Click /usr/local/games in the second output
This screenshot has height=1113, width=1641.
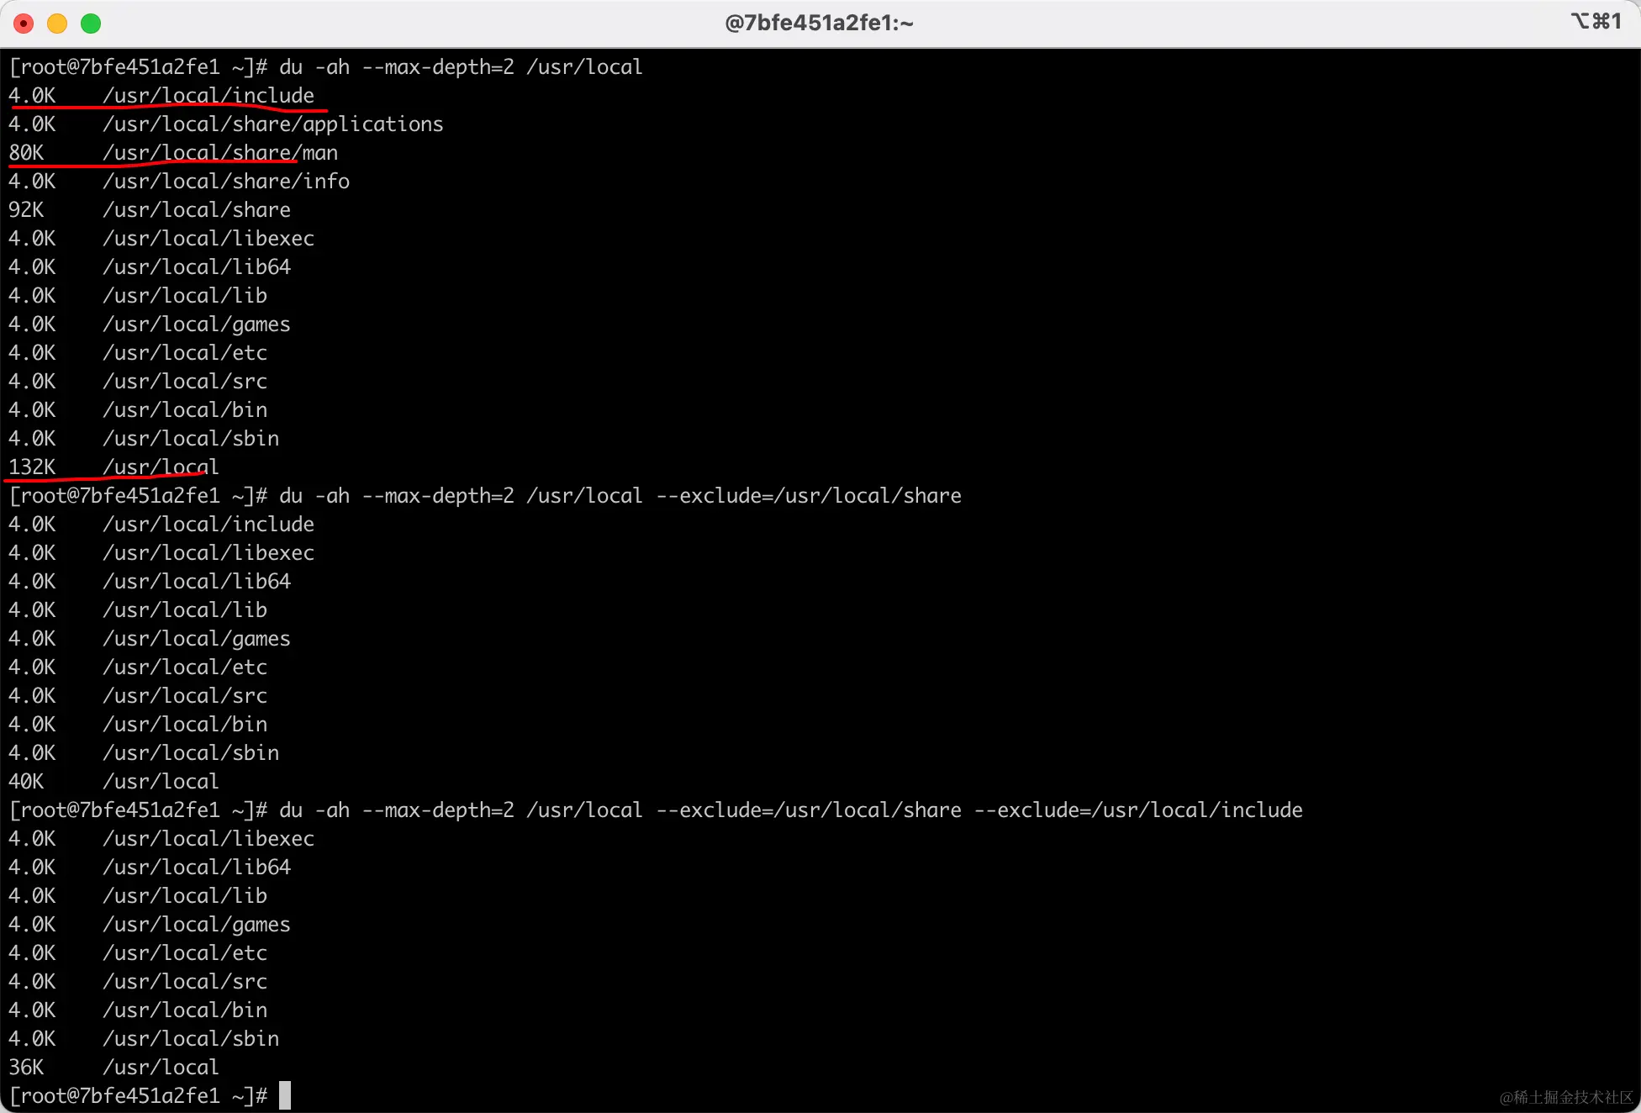pos(197,639)
